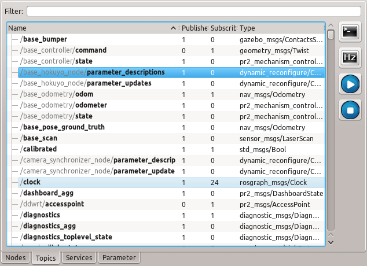Select /camera_synchronizer_node/parameter_update row
This screenshot has width=367, height=266.
coord(171,171)
